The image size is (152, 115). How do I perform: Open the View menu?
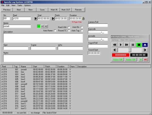click(x=13, y=5)
